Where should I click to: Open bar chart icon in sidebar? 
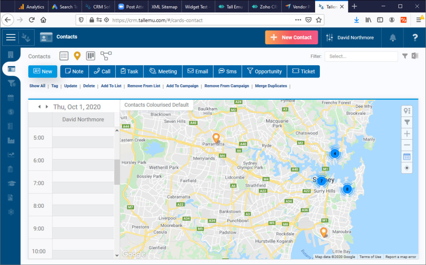[x=11, y=140]
